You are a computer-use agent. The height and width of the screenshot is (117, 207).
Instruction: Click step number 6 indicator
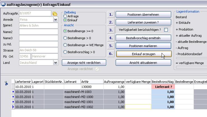coord(111,54)
